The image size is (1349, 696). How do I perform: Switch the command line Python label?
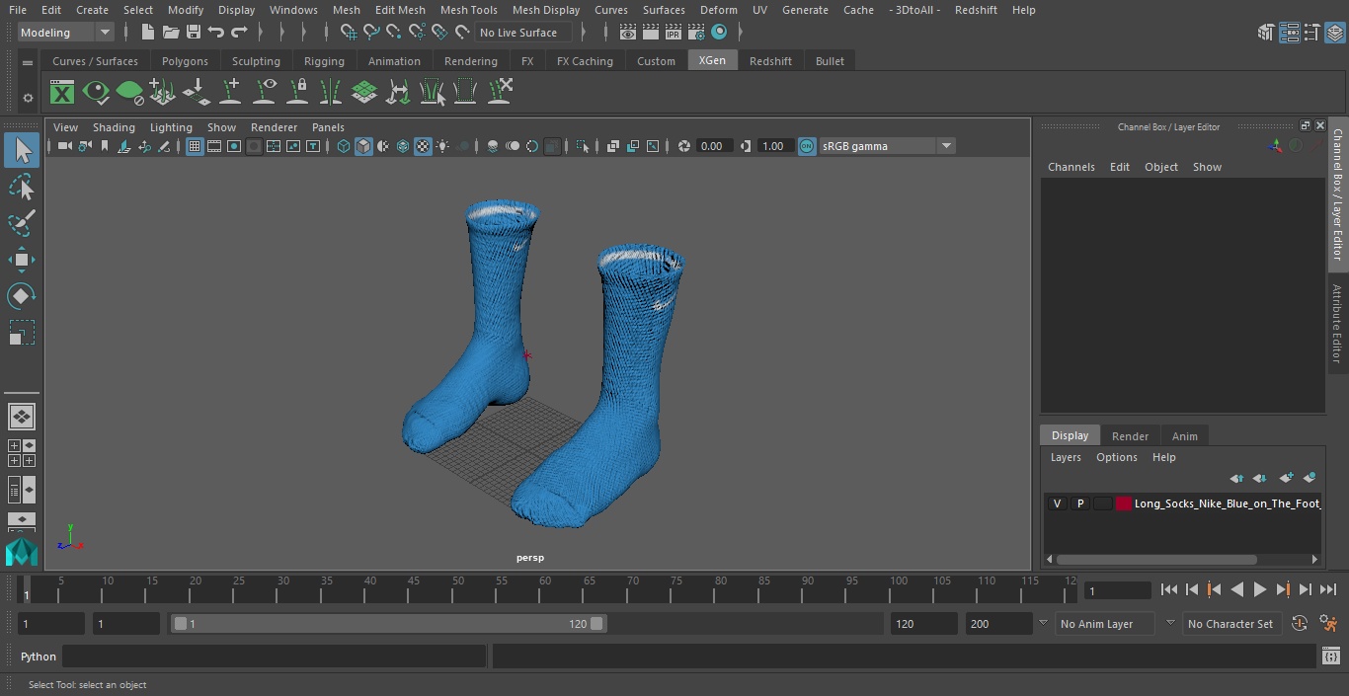click(x=39, y=657)
